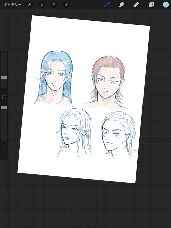Open the ギャラリー gallery view
Image resolution: width=171 pixels, height=228 pixels.
[x=13, y=5]
